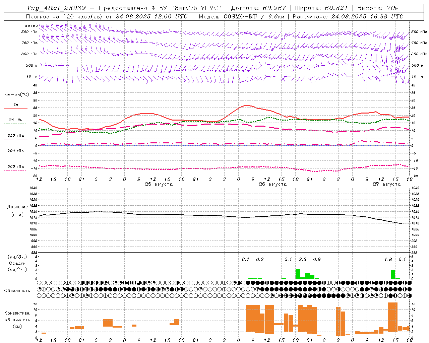Click the 25 августа date label
Image resolution: width=429 pixels, height=343 pixels.
point(159,184)
